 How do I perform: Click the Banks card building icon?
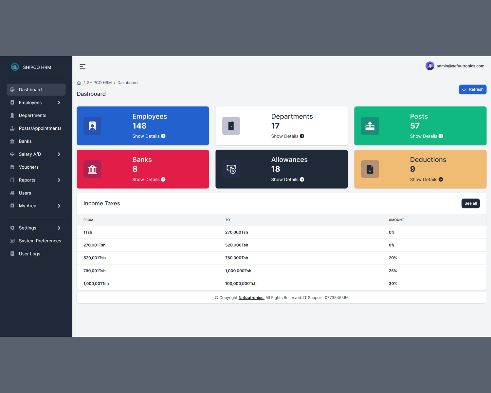click(x=92, y=169)
